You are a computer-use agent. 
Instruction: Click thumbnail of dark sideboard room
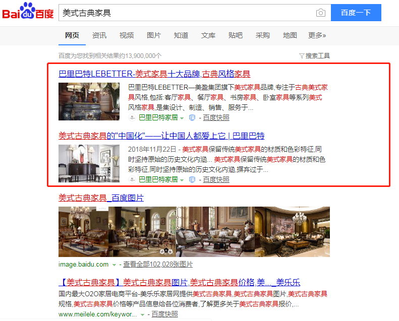89,163
